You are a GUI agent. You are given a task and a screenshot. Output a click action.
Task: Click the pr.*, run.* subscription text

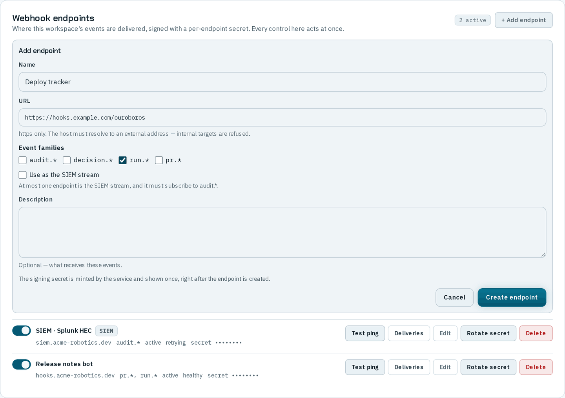click(x=139, y=376)
